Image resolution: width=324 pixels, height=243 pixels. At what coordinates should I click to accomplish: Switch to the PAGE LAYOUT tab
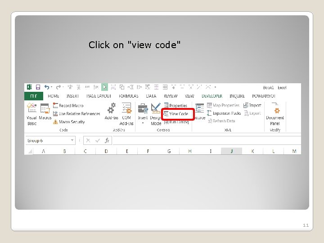click(99, 96)
